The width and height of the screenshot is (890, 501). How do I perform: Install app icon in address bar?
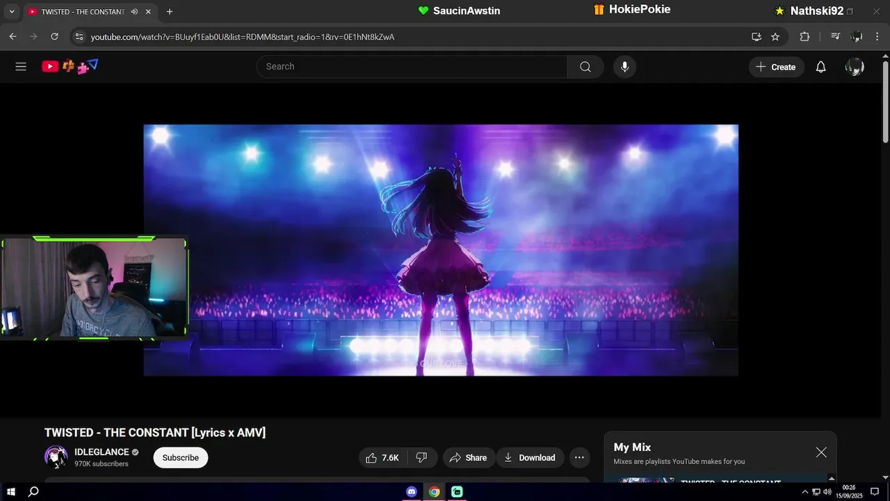tap(756, 37)
